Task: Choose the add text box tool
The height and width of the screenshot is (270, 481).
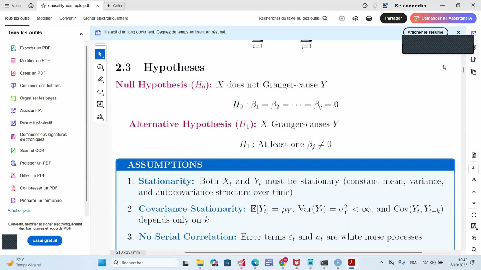Action: 100,104
